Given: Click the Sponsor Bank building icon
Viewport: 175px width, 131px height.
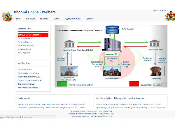Looking at the screenshot, I should [69, 44].
